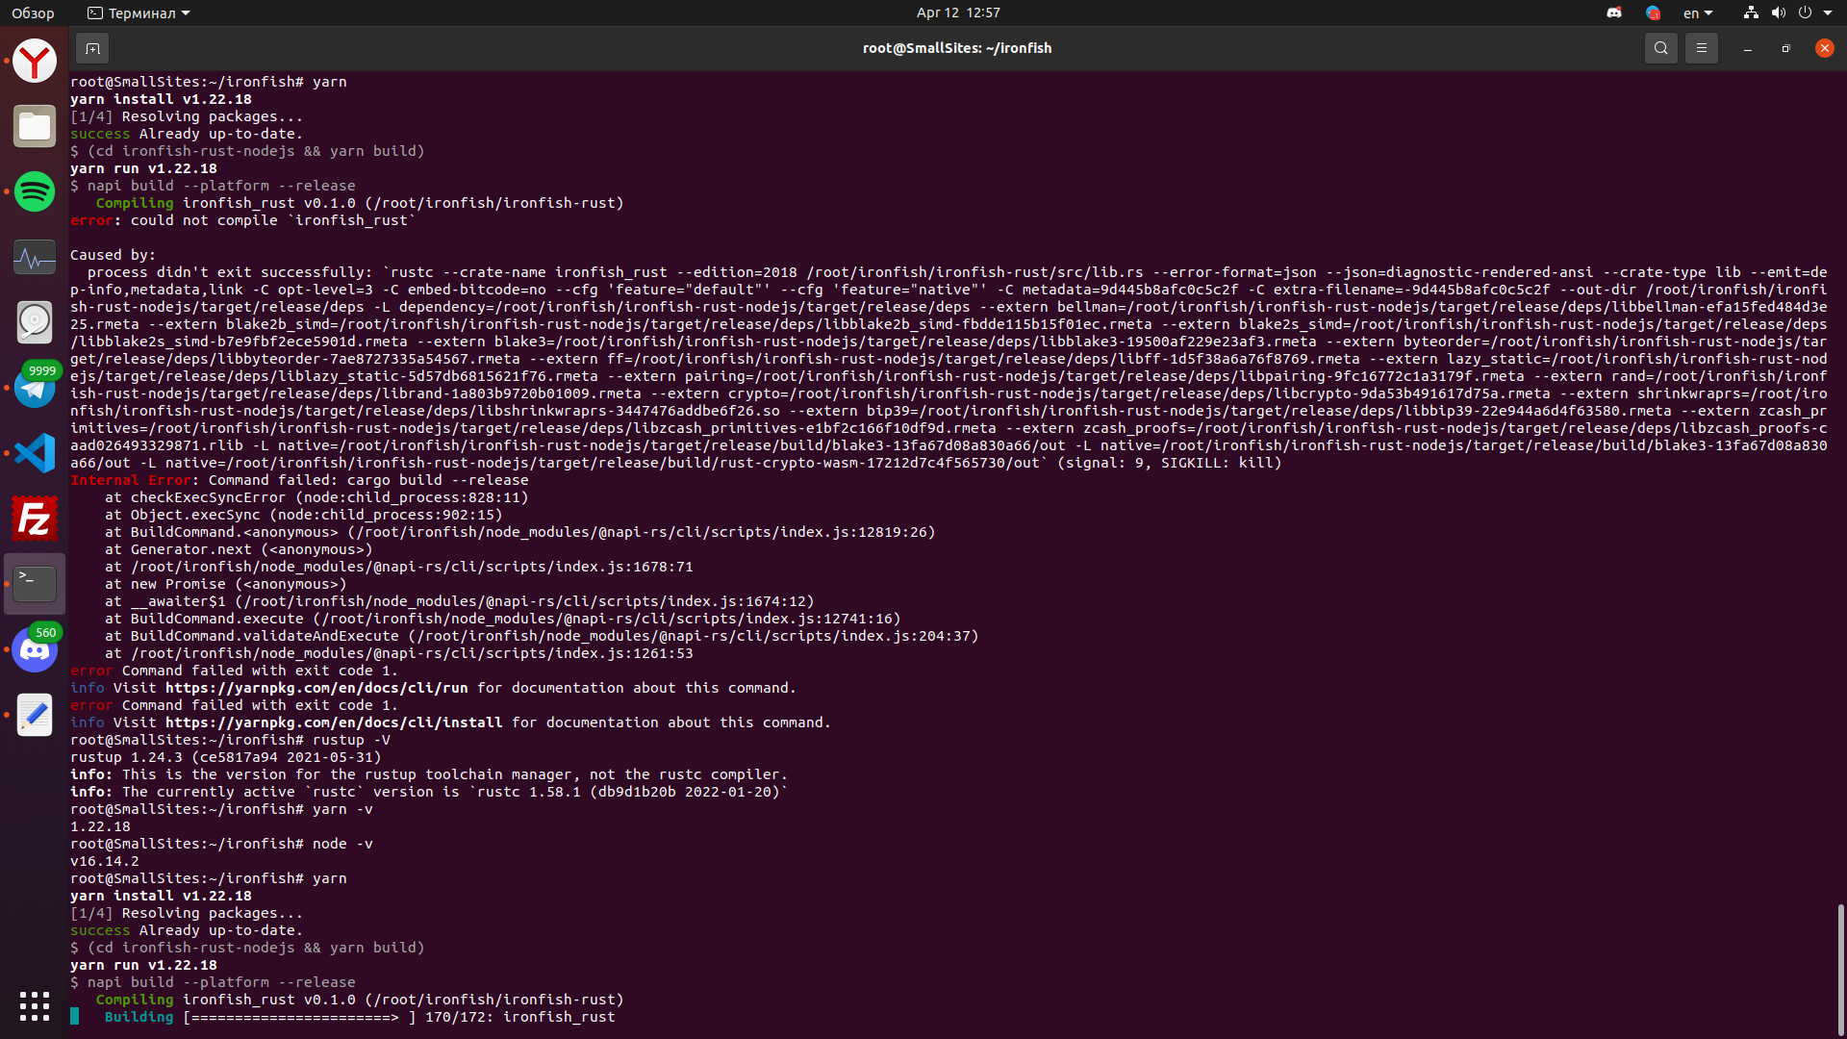
Task: Expand the system status menu arrow
Action: point(1828,13)
